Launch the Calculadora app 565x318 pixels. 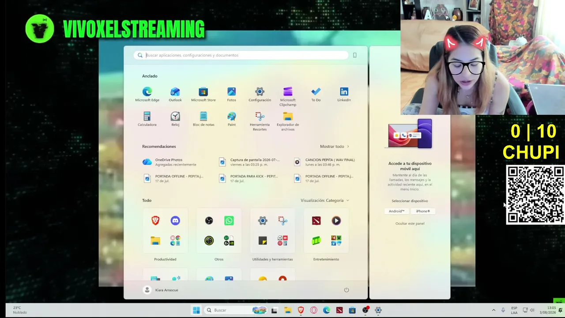tap(147, 119)
